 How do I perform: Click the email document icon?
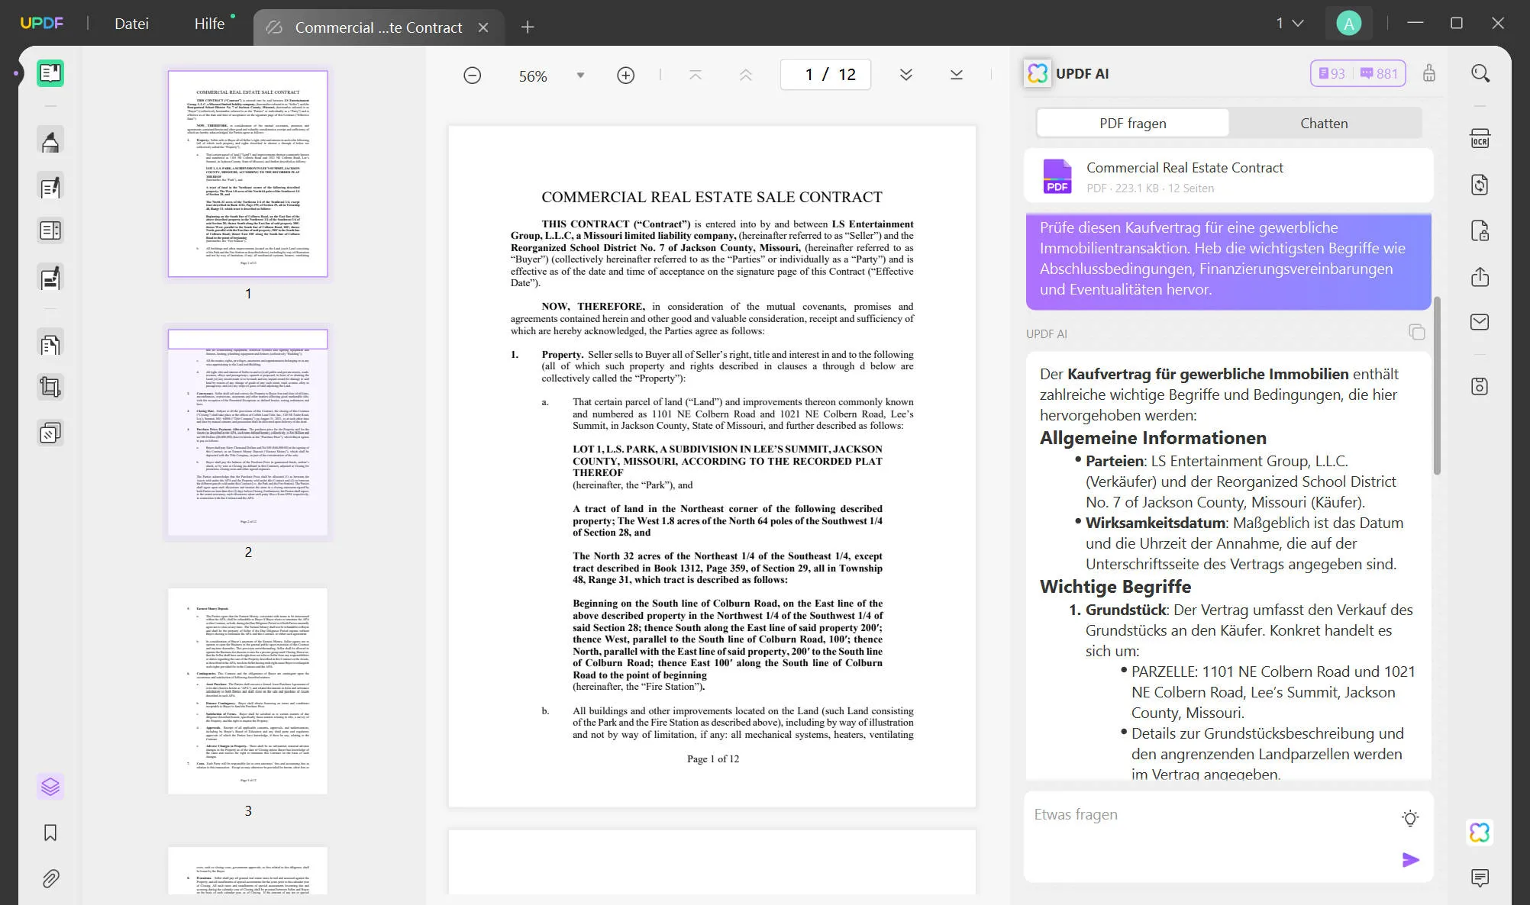(1480, 322)
